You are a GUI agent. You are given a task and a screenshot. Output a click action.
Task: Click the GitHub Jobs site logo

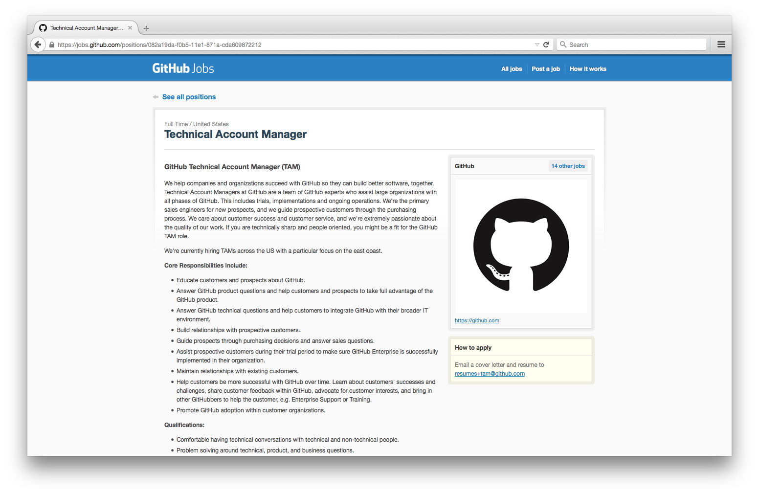pyautogui.click(x=183, y=68)
